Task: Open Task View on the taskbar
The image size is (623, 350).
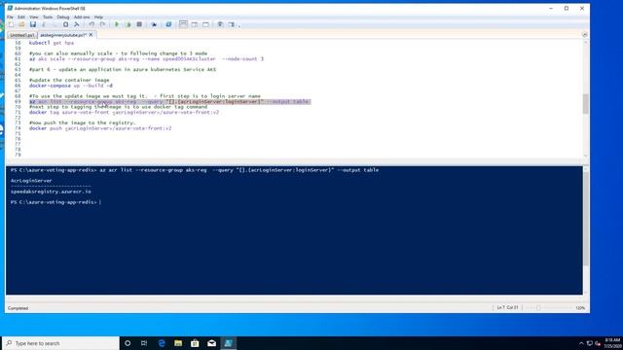Action: tap(144, 343)
